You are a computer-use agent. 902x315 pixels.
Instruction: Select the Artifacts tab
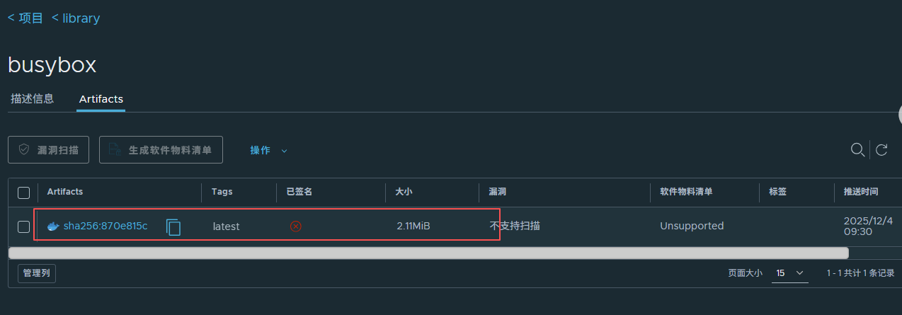point(101,99)
